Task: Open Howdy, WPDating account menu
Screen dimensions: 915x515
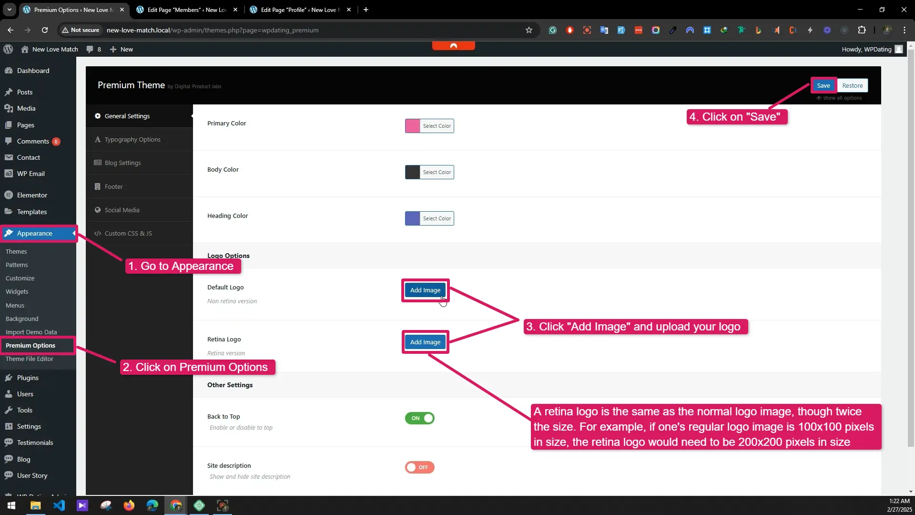Action: pyautogui.click(x=872, y=49)
